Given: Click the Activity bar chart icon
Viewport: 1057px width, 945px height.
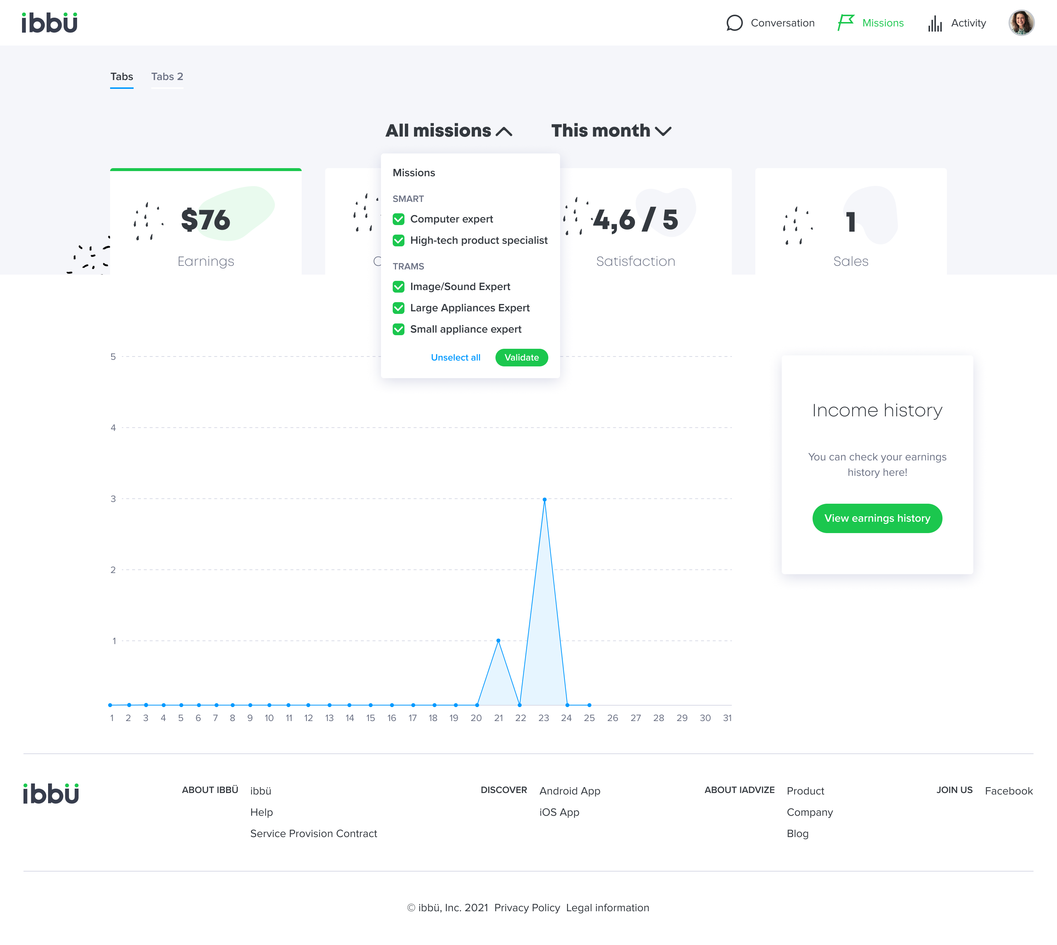Looking at the screenshot, I should click(x=935, y=23).
